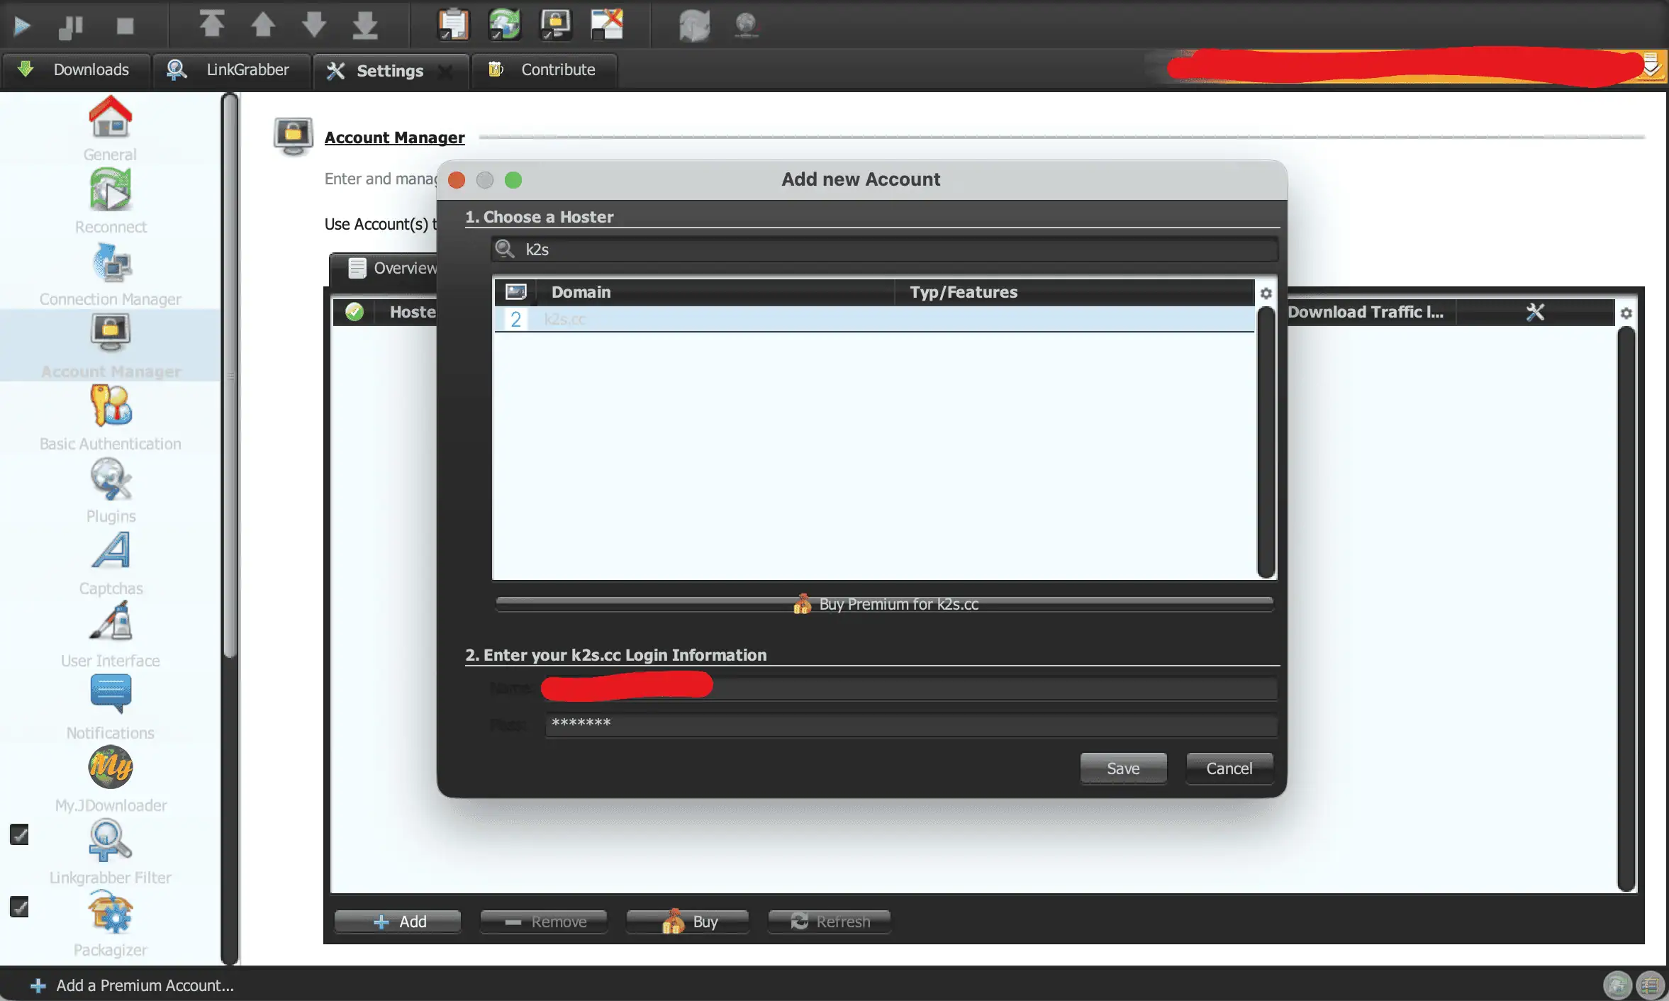Open My.JDownloader settings
Viewport: 1669px width, 1001px height.
tap(110, 780)
